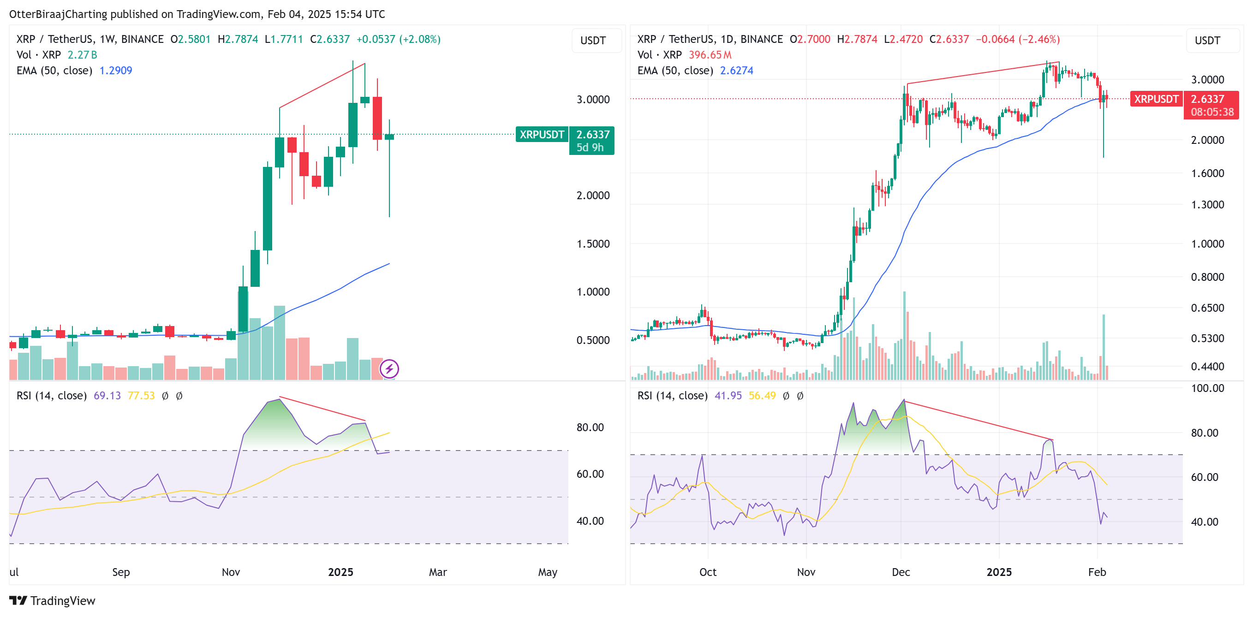
Task: Click 'XRP / TetherUS, 1W, BINANCE' title
Action: click(90, 39)
